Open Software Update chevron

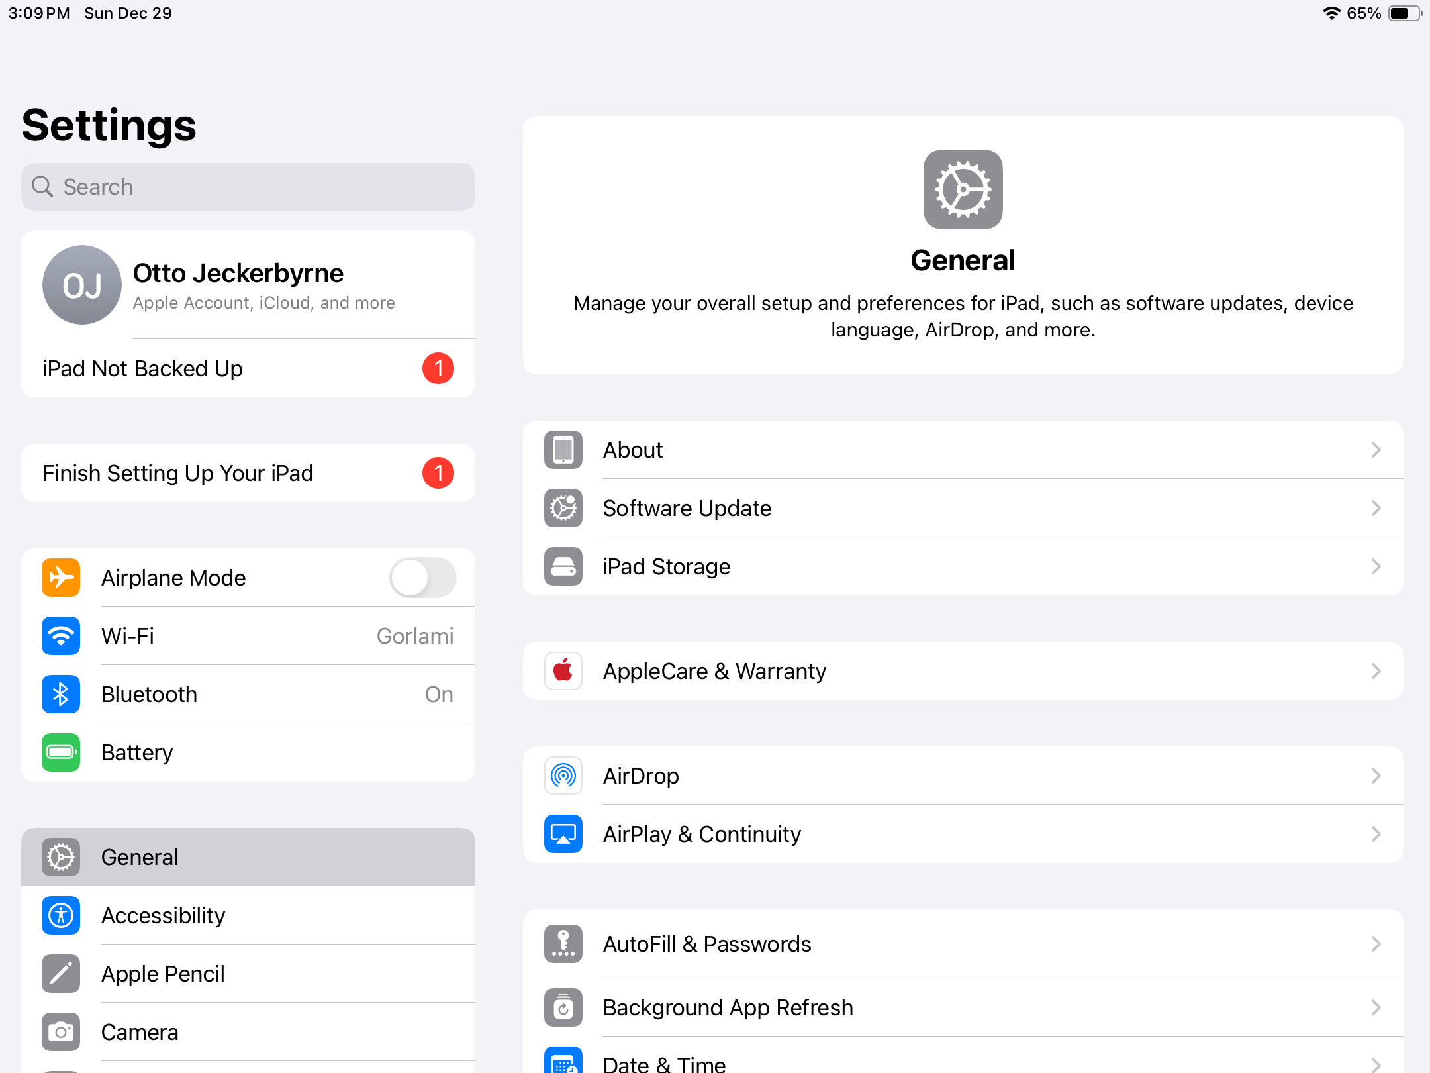pos(1376,508)
